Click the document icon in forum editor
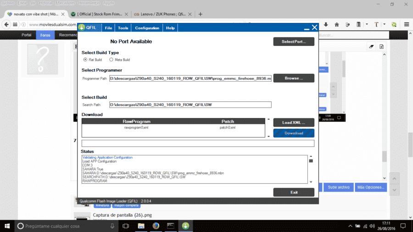Image resolution: width=413 pixels, height=232 pixels. coord(381,47)
